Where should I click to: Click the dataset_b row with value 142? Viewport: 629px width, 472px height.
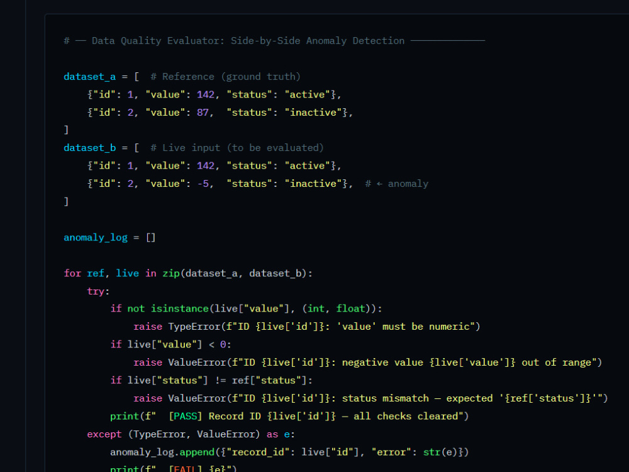pos(214,166)
